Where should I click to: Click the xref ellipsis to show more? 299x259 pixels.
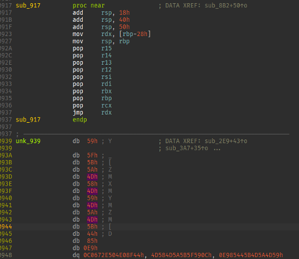(x=217, y=148)
